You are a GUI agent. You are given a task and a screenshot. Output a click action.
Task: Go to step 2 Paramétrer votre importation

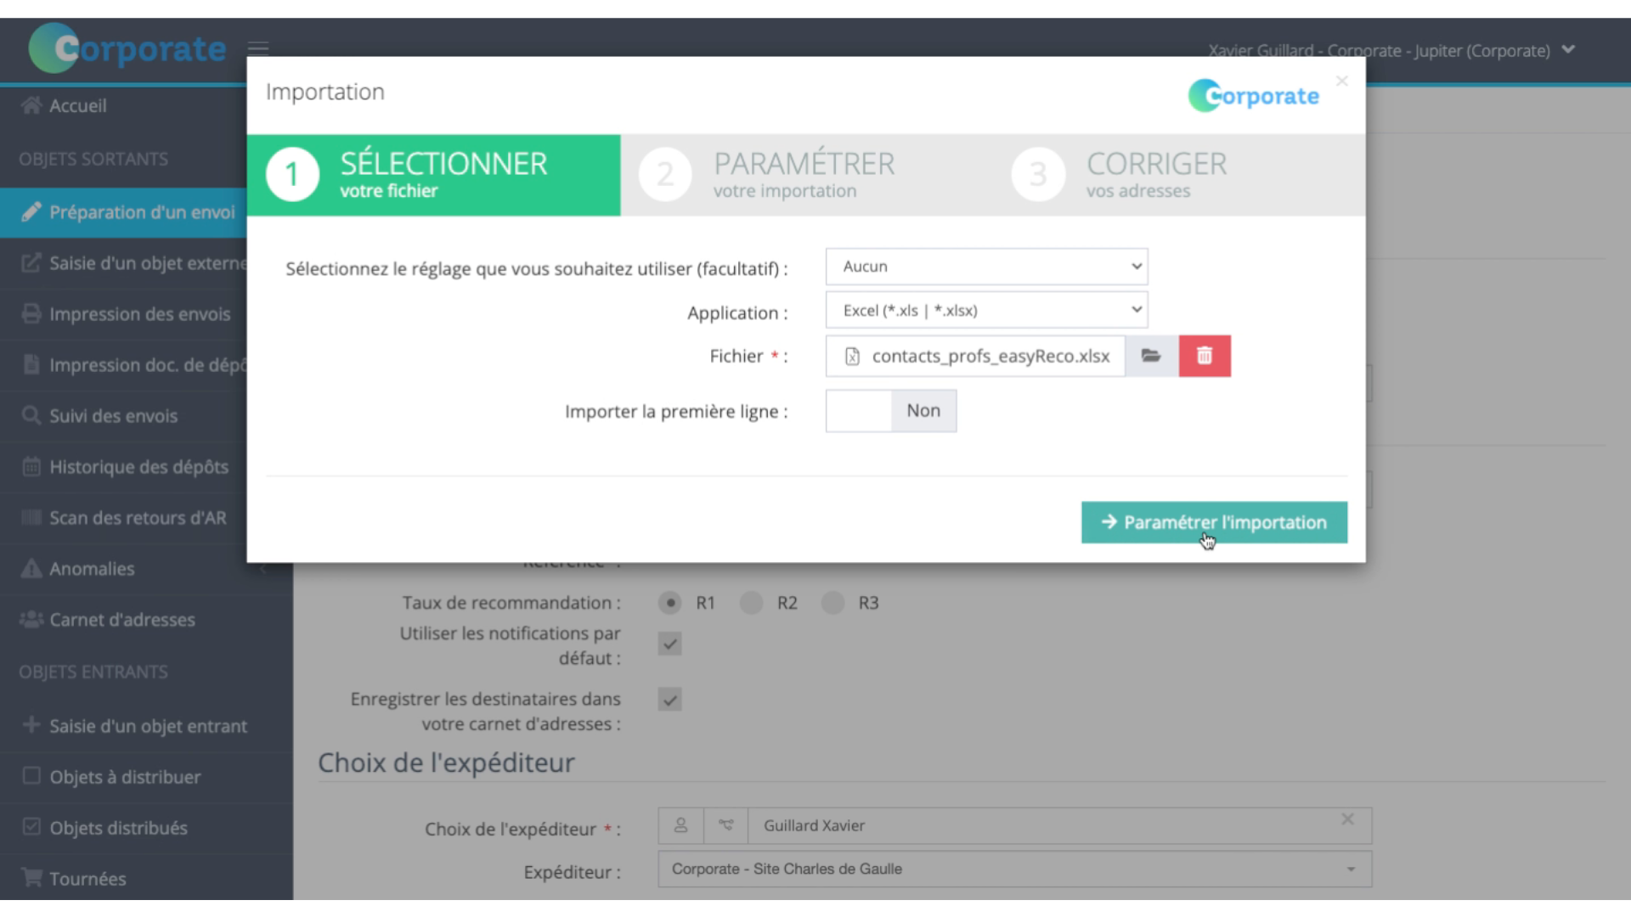pyautogui.click(x=807, y=175)
